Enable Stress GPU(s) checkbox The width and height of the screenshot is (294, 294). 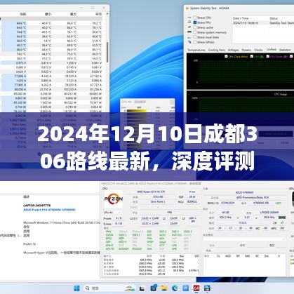pyautogui.click(x=194, y=42)
